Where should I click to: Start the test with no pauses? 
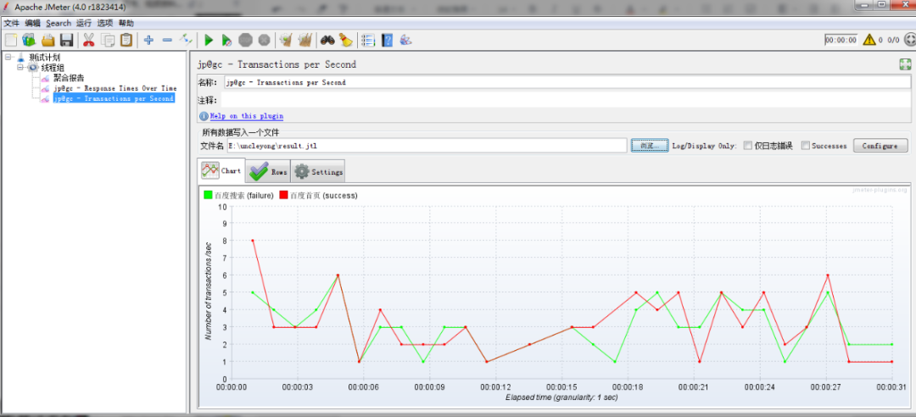pos(226,40)
